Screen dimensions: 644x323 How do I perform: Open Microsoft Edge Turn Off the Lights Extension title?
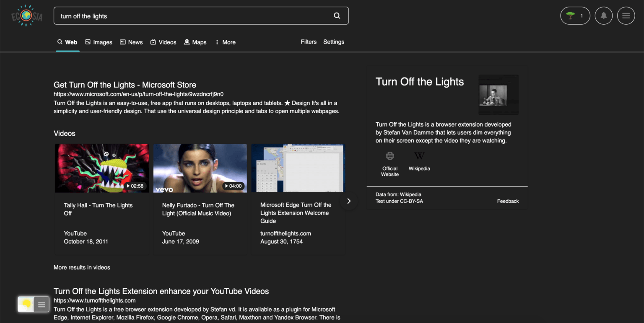pos(296,213)
